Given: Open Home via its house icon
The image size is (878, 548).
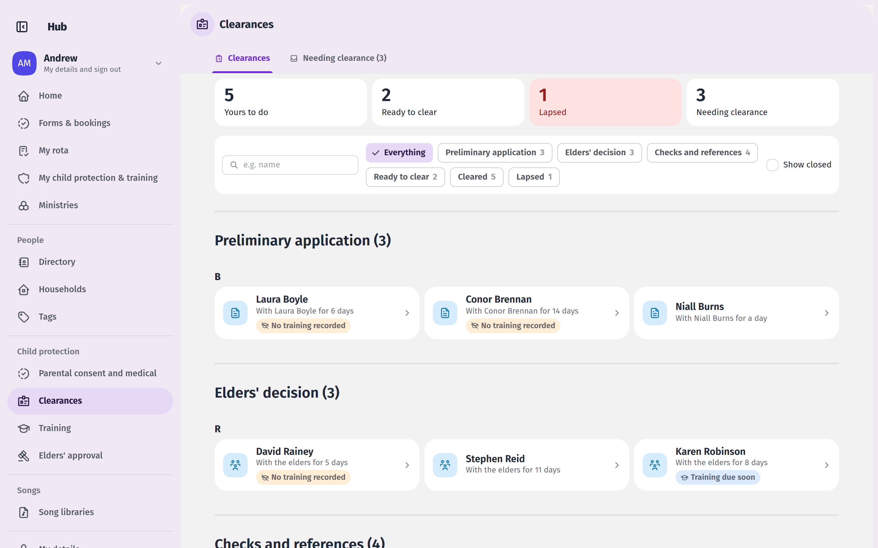Looking at the screenshot, I should point(23,96).
